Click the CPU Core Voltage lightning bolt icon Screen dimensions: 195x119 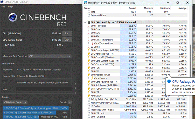pos(89,50)
